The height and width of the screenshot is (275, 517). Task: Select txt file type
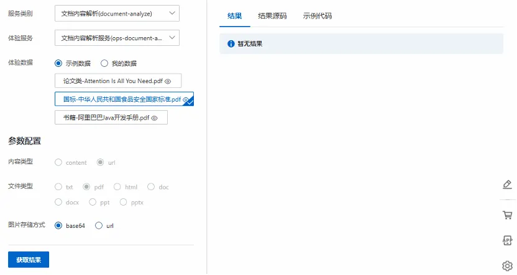point(58,187)
